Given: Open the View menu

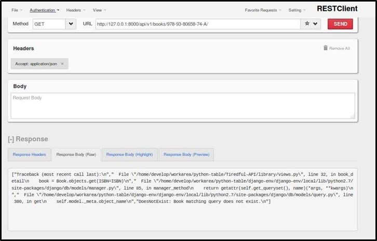Looking at the screenshot, I should click(x=99, y=10).
